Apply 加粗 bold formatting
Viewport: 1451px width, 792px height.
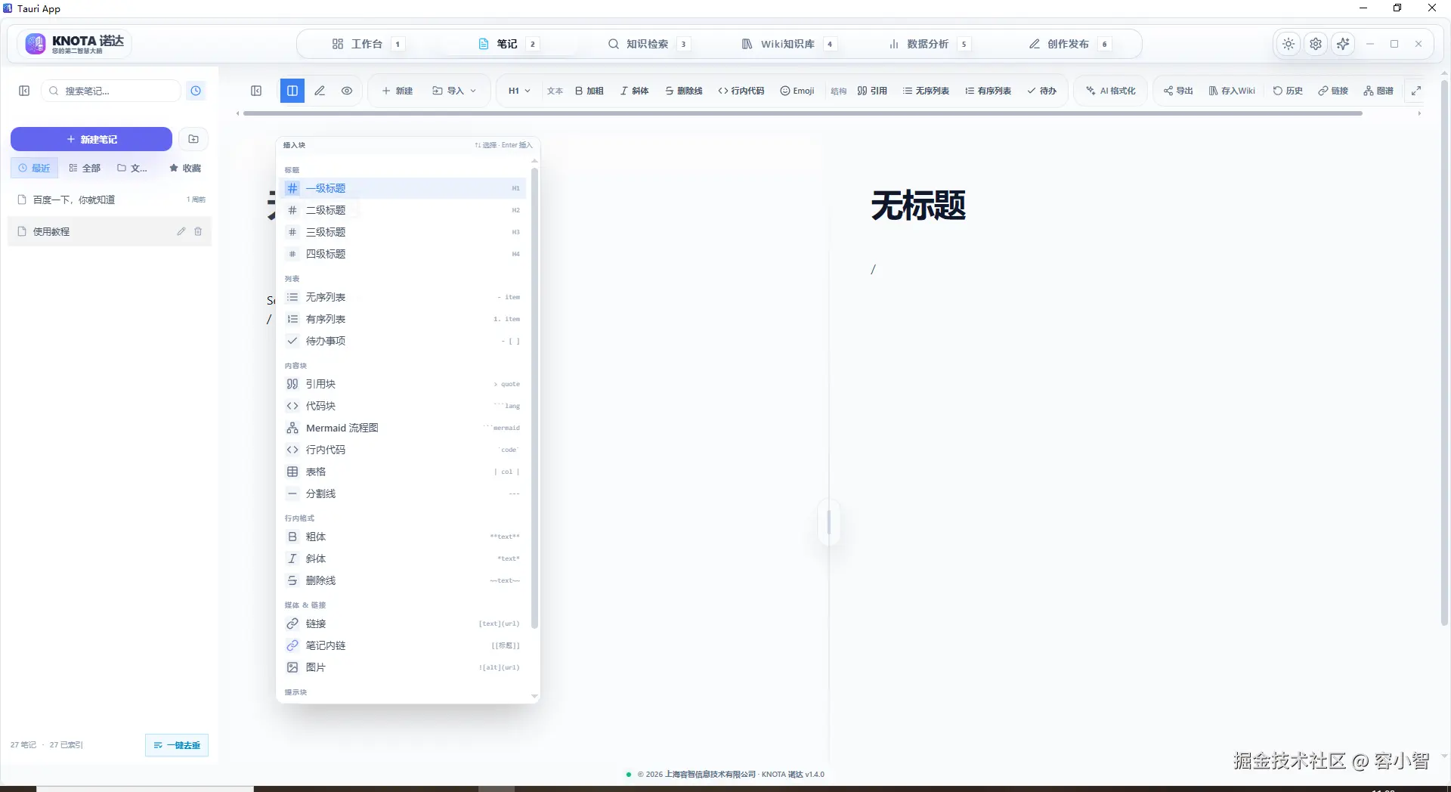coord(589,91)
